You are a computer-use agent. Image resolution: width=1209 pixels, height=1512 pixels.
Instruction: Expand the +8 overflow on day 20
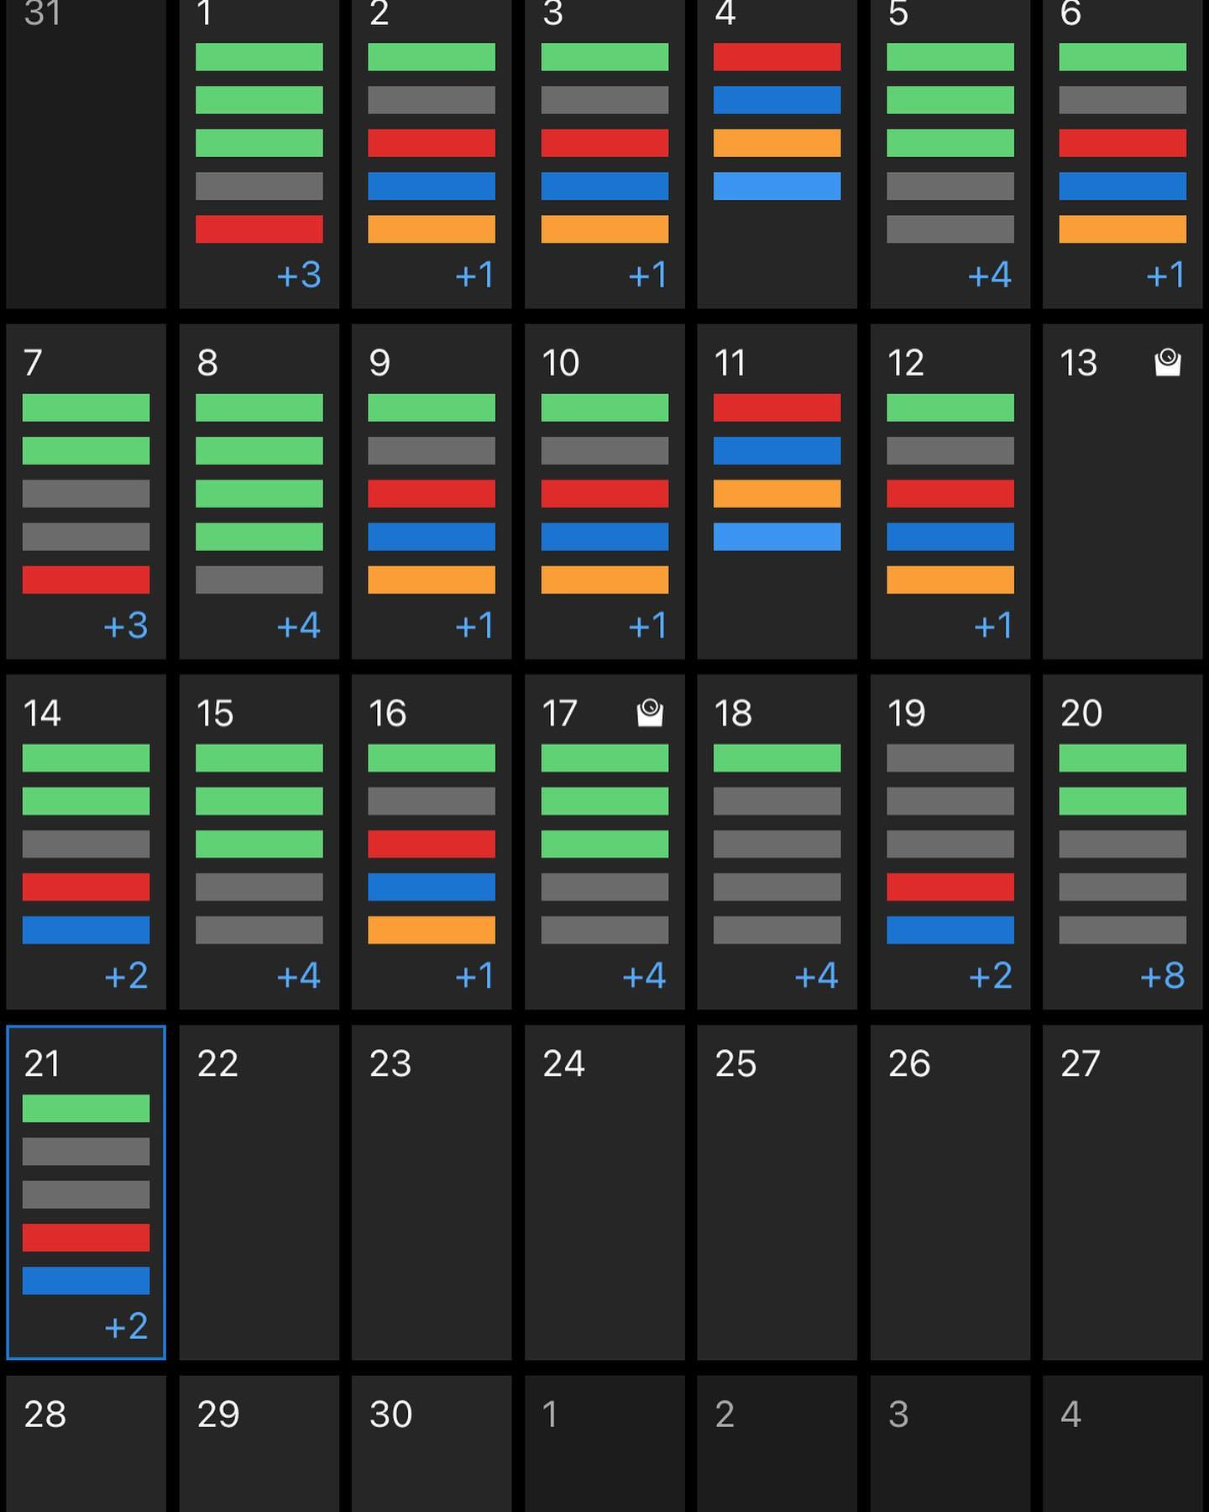1162,976
